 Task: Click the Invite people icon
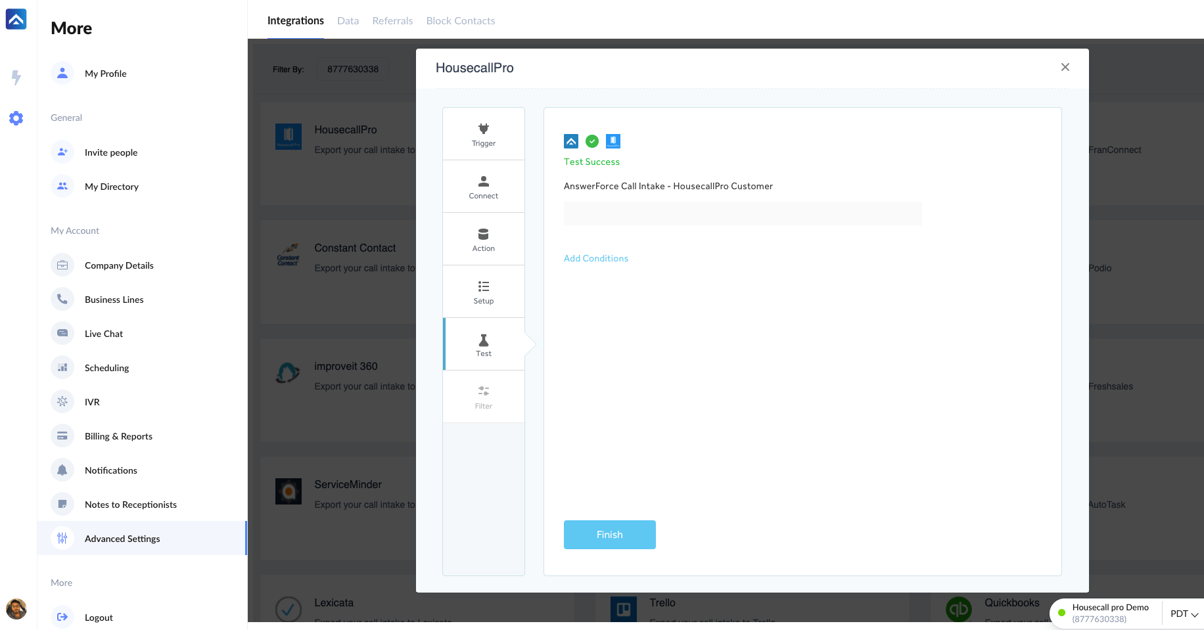(62, 152)
